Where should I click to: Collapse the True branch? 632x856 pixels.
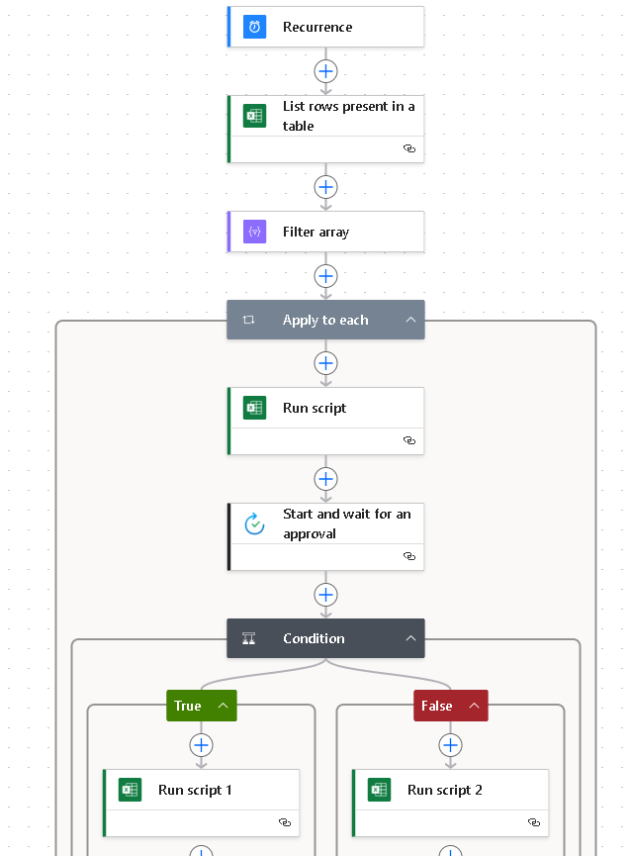(223, 706)
